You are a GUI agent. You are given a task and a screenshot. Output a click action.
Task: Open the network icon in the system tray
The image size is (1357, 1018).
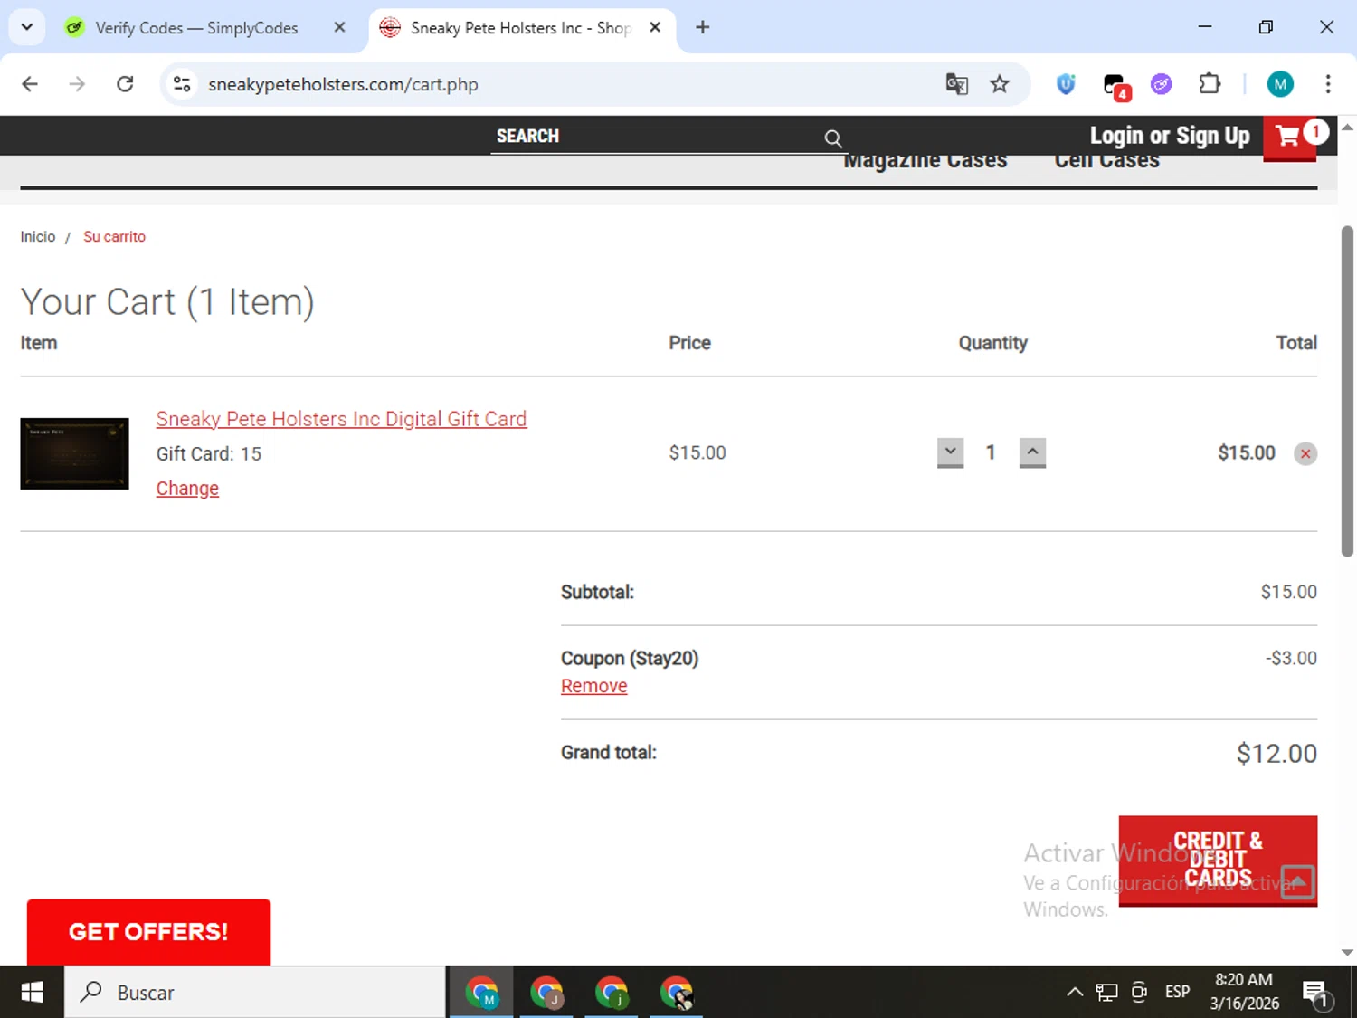[1106, 993]
